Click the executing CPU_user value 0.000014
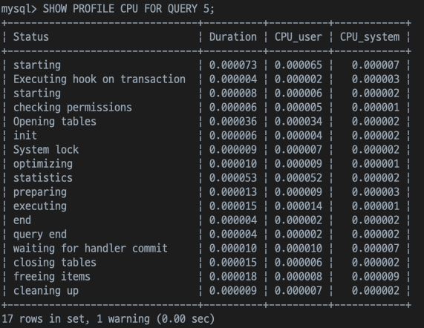 click(x=299, y=206)
